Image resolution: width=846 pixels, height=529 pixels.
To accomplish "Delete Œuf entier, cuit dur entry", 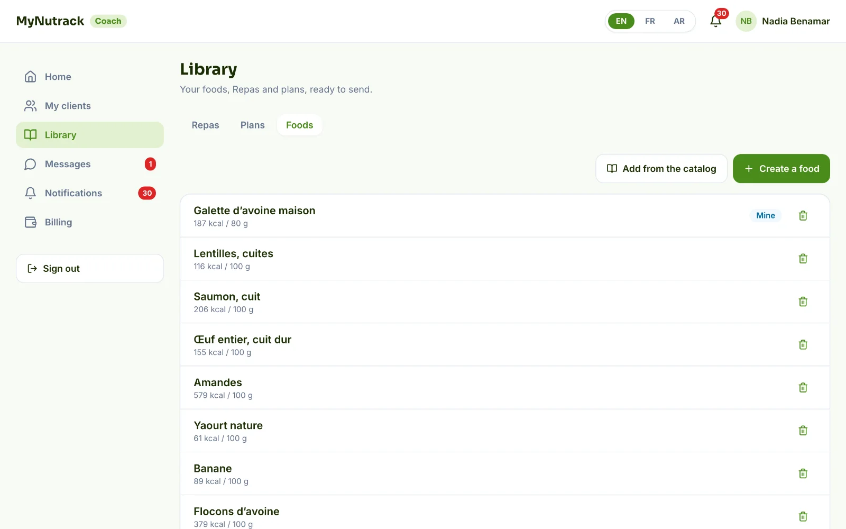I will click(x=803, y=344).
